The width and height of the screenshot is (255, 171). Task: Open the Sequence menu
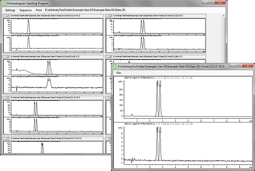click(x=25, y=10)
